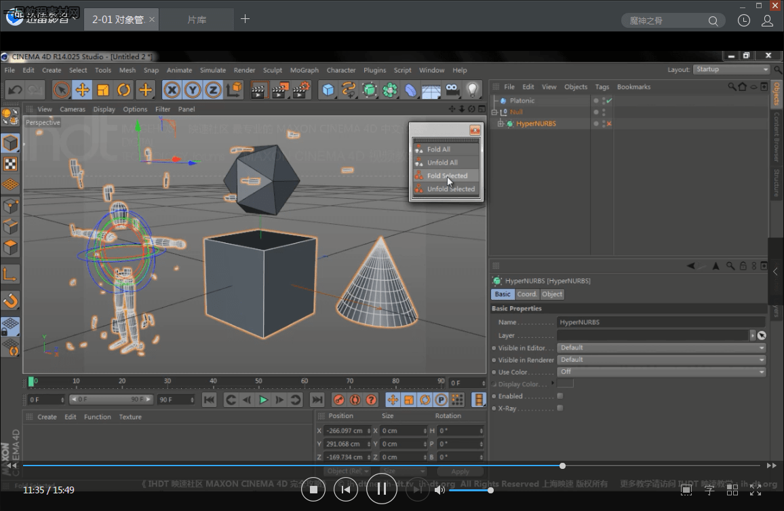Image resolution: width=784 pixels, height=511 pixels.
Task: Open the coordinate system icon beside Z
Action: pyautogui.click(x=234, y=90)
